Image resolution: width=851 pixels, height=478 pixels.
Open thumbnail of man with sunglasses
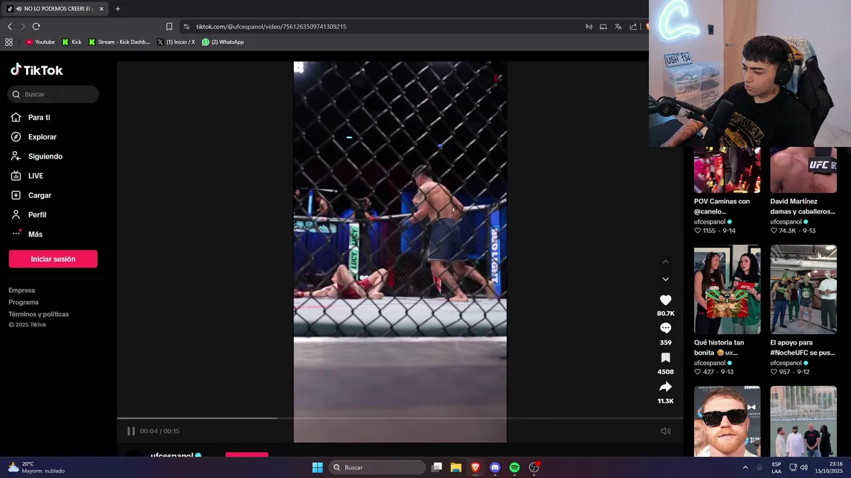(x=727, y=422)
